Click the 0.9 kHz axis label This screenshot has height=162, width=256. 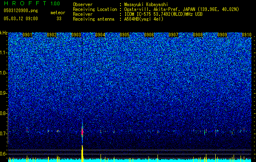[x=4, y=93]
